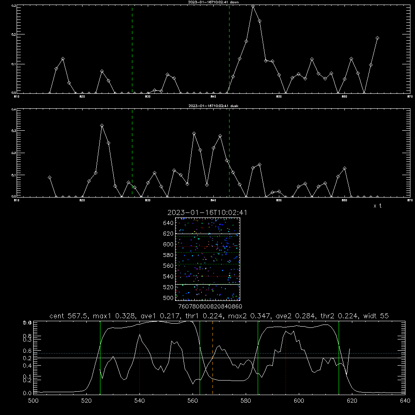415x415 pixels.
Task: Select the highest diamond peak in dawn plot
Action: [253, 6]
